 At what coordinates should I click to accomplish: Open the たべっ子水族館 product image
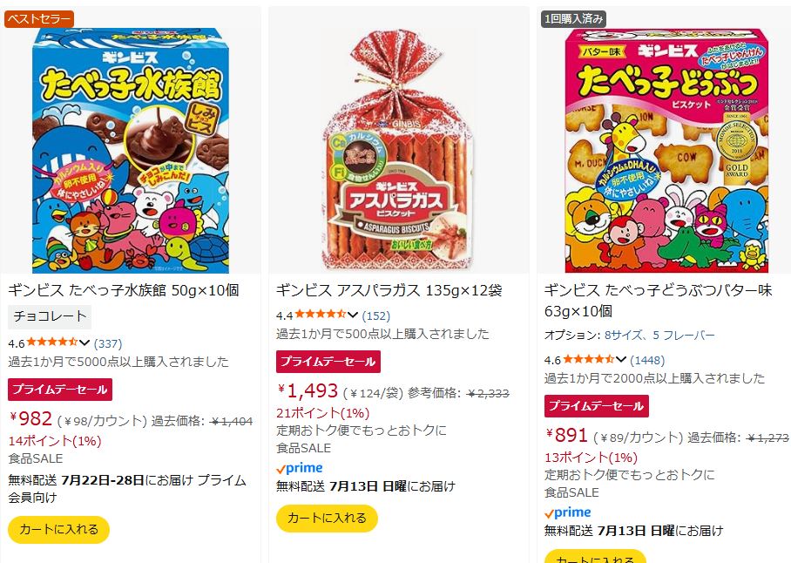point(131,150)
